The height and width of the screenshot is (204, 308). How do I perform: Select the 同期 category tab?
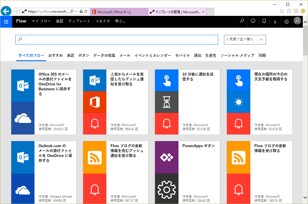262,56
